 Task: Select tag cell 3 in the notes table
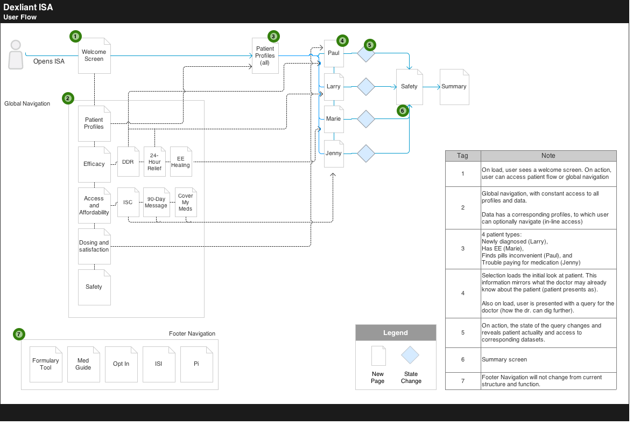pos(463,249)
